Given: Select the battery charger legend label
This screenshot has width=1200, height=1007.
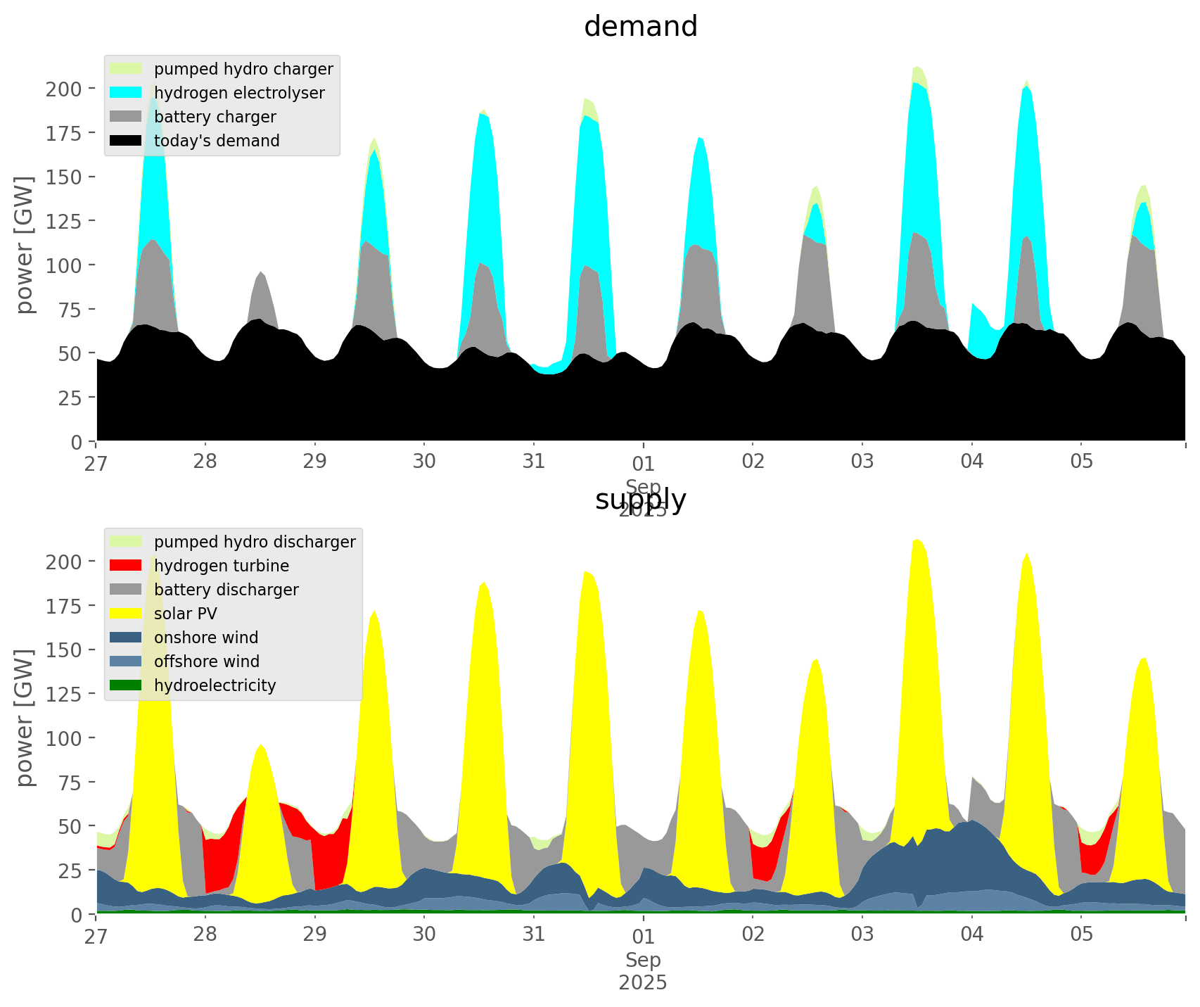Looking at the screenshot, I should point(215,117).
